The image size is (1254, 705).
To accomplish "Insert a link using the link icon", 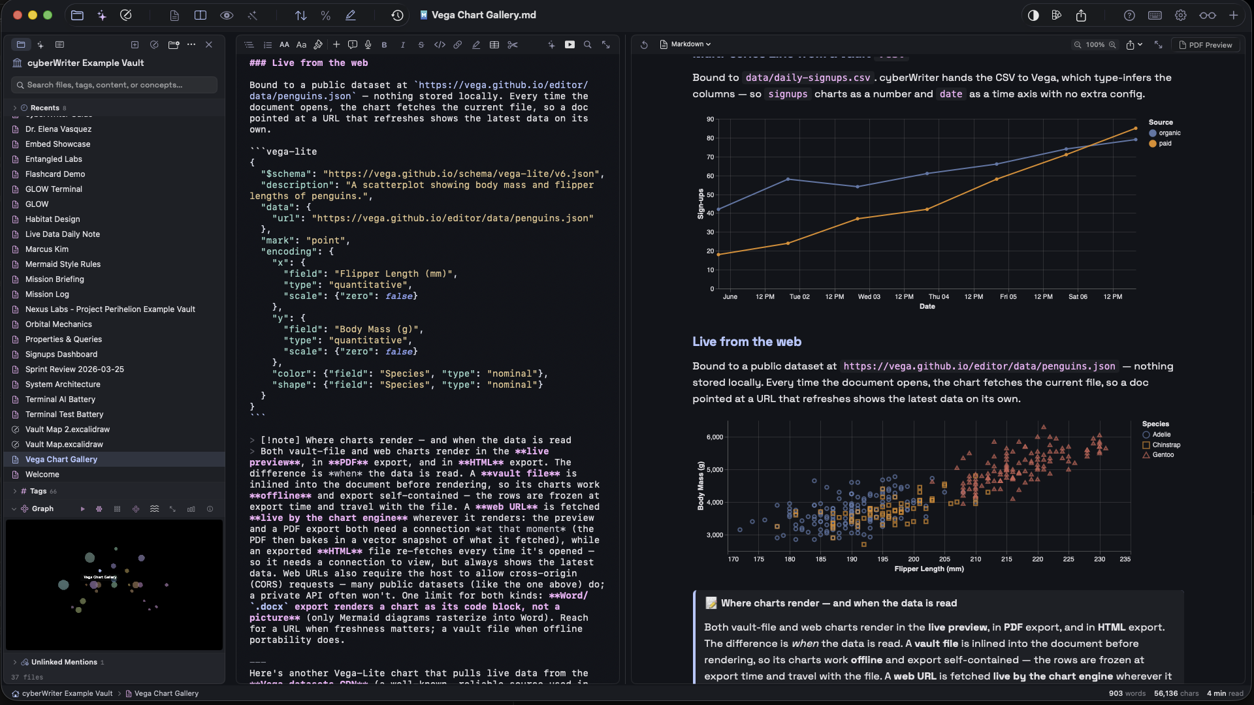I will (458, 45).
